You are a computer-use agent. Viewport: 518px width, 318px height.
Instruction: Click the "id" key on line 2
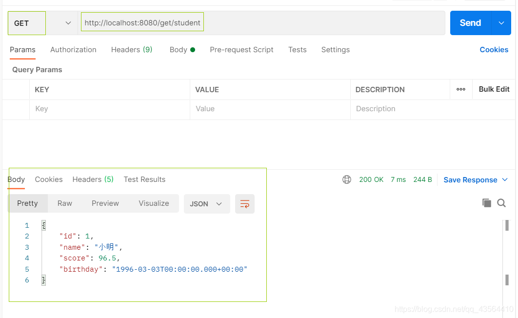click(68, 236)
